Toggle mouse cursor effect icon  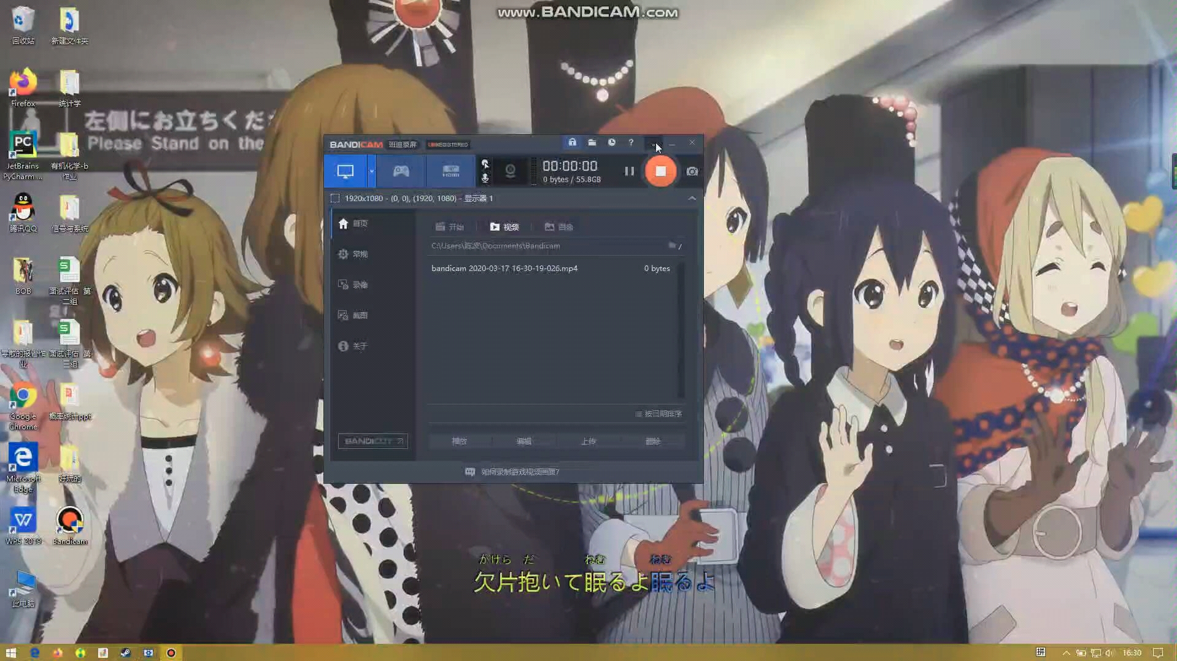(485, 164)
